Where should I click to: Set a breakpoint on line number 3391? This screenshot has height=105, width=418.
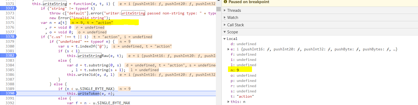tap(10, 98)
